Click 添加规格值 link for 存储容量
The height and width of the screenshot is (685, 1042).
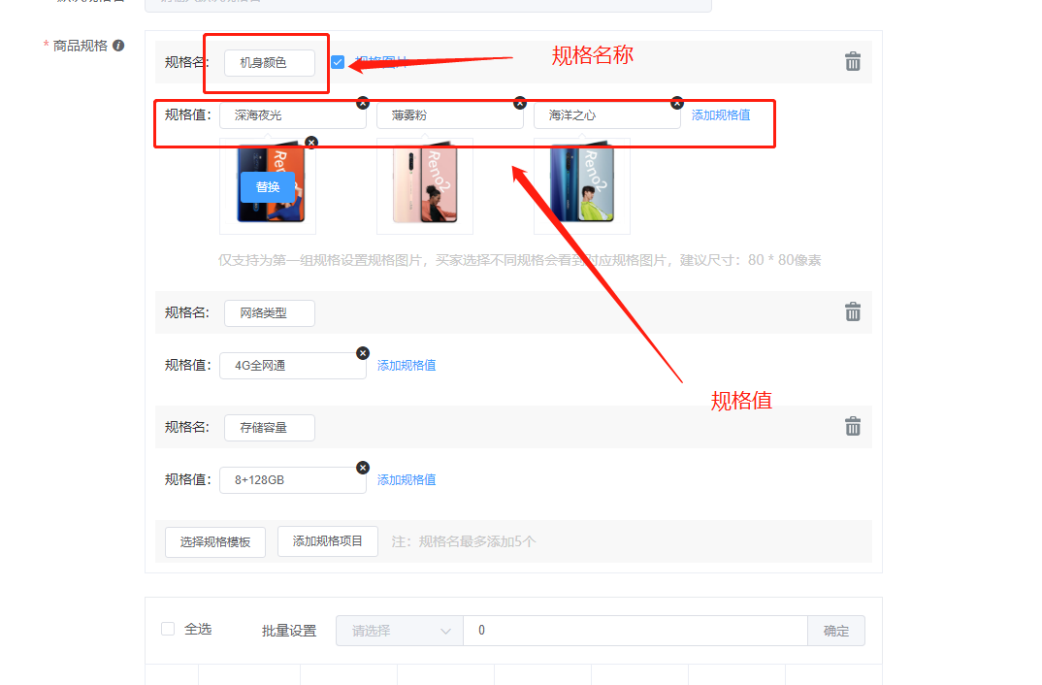(x=407, y=479)
